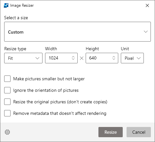The width and height of the screenshot is (155, 142).
Task: Click the multiply symbol between width and height
Action: (81, 58)
